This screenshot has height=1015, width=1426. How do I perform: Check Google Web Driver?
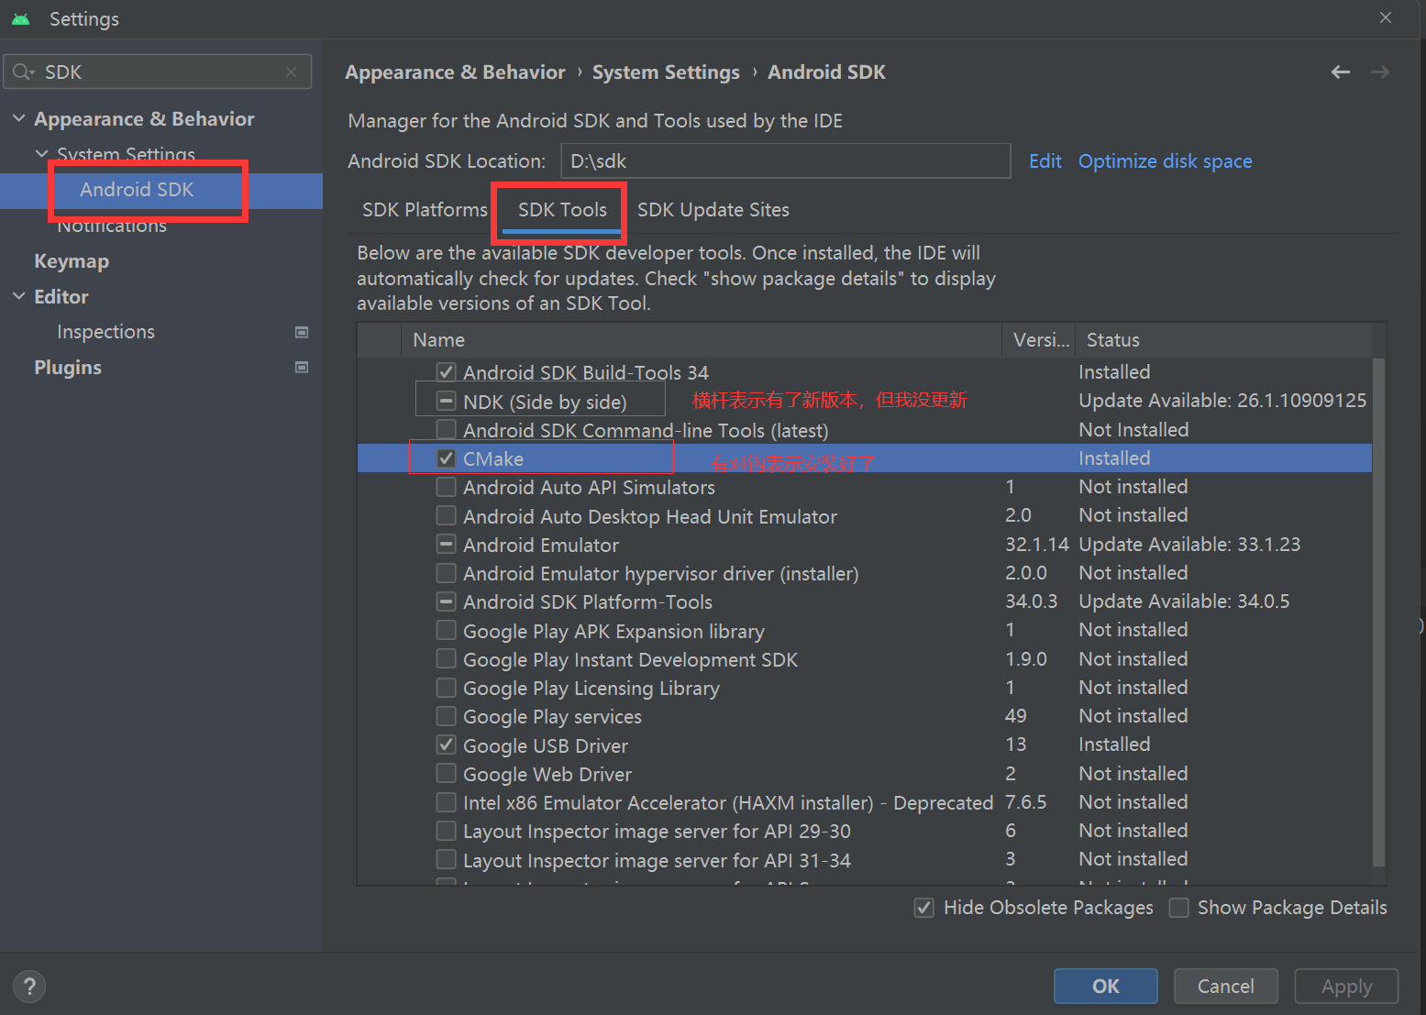coord(446,774)
